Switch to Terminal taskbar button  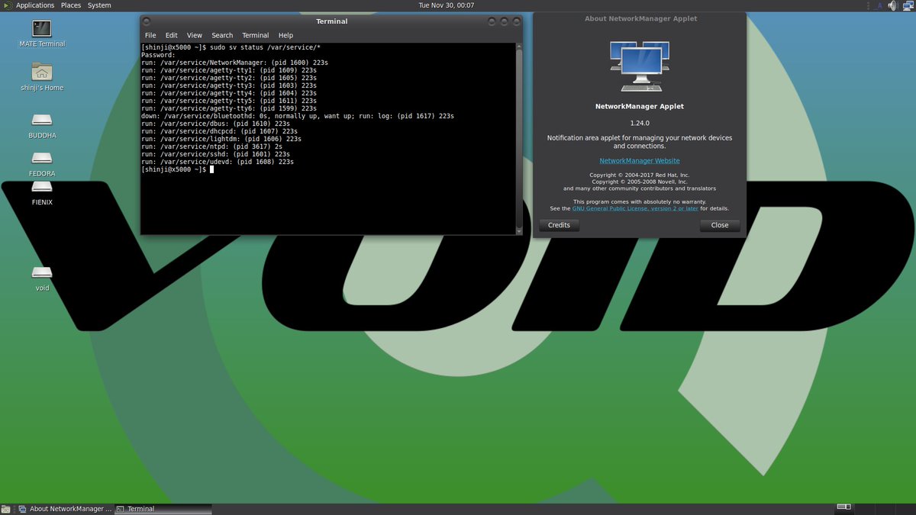(x=163, y=509)
